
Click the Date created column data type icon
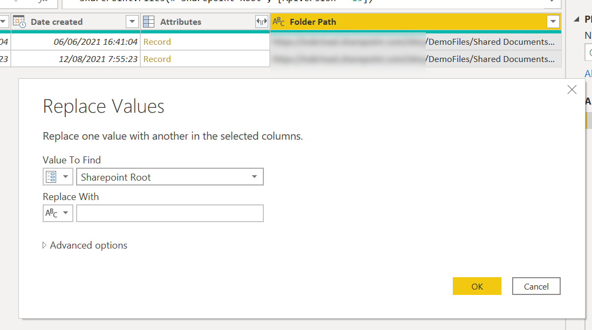click(19, 22)
